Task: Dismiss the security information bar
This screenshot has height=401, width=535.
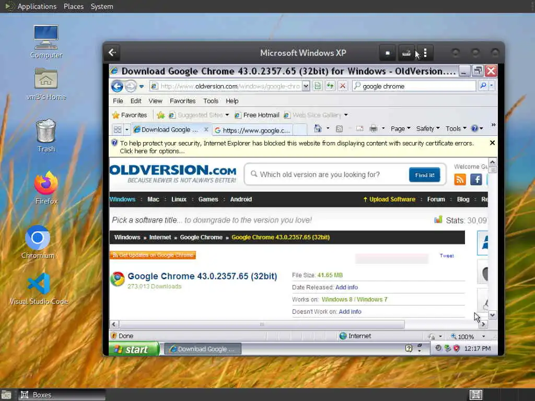Action: click(x=492, y=143)
